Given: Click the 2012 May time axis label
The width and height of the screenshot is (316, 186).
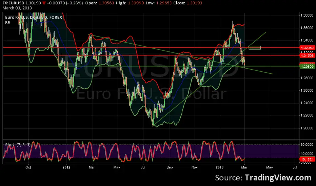Looking at the screenshot, I should [x=117, y=167].
